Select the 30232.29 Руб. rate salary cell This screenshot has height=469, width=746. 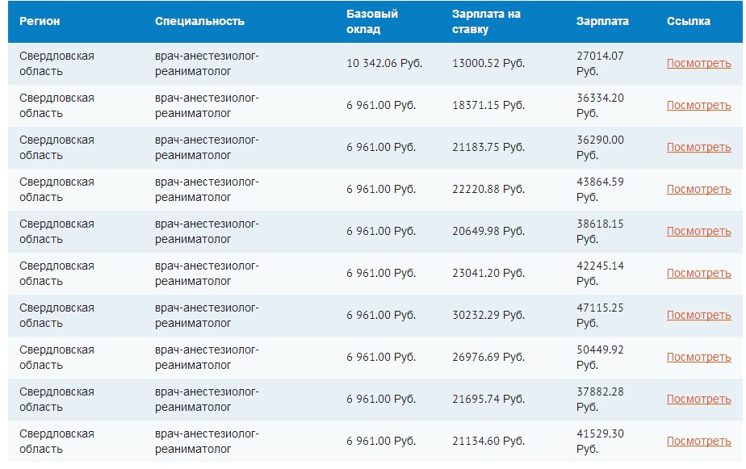(x=488, y=315)
